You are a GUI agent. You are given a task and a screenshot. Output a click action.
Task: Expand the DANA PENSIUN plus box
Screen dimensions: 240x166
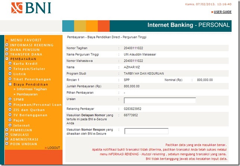click(7, 50)
